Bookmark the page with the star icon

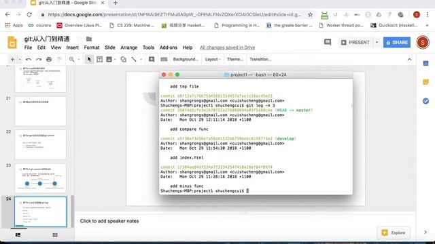(311, 15)
